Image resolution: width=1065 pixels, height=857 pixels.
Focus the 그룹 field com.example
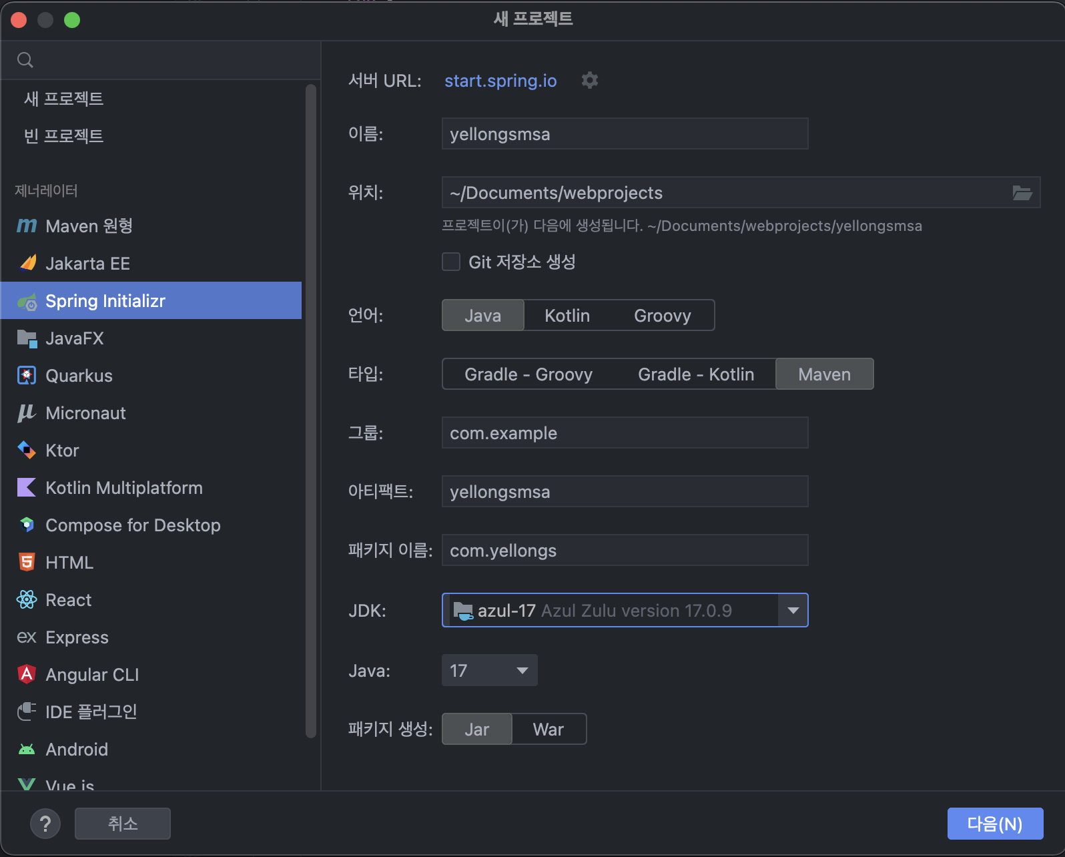point(625,433)
